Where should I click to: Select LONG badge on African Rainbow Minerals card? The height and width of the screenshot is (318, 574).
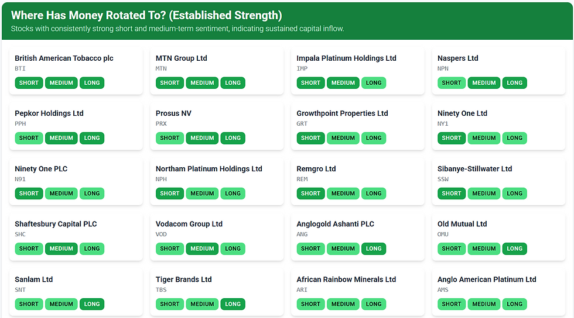(x=374, y=304)
